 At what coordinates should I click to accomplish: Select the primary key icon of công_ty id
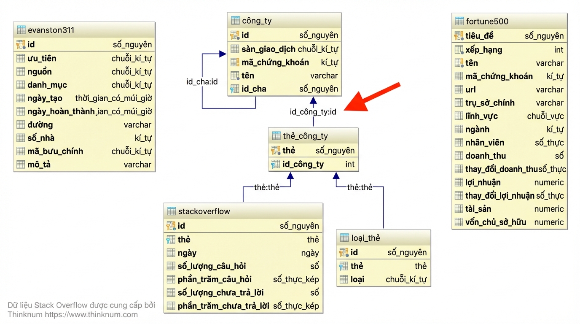(x=235, y=35)
